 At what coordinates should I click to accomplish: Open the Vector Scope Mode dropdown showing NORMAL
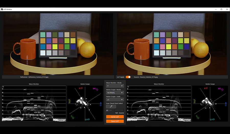pos(115,93)
